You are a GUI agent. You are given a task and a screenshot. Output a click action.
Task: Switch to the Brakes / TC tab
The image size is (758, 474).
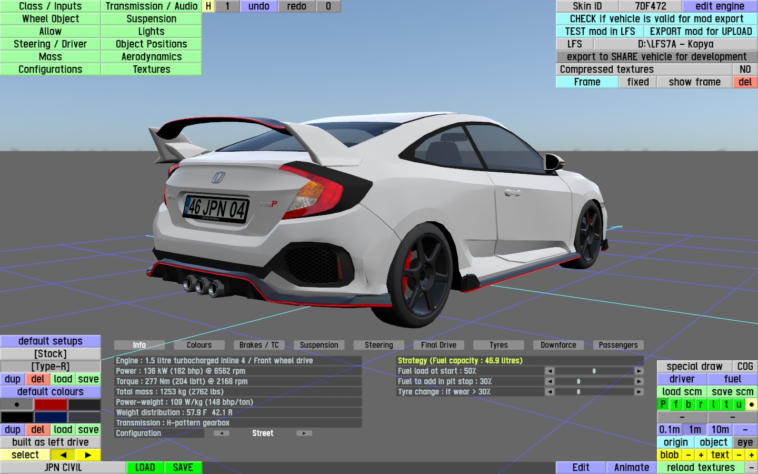coord(259,345)
